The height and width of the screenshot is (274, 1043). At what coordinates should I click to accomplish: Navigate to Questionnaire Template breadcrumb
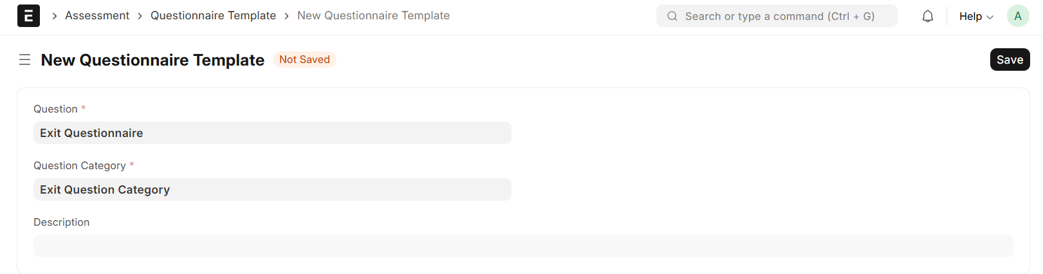(213, 15)
